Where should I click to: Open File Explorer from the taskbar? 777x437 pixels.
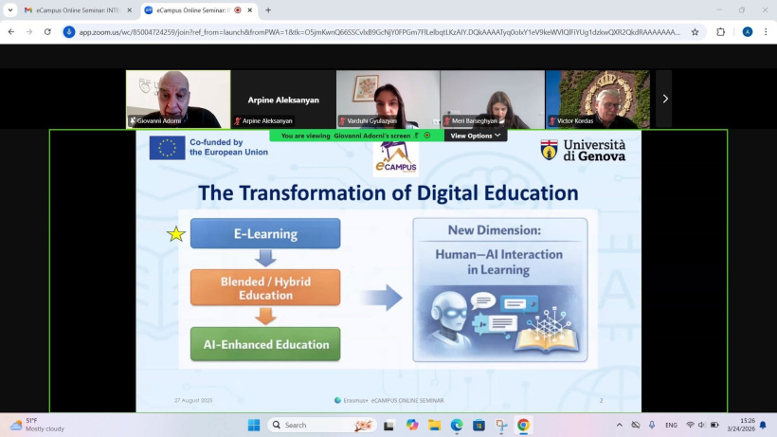coord(434,425)
